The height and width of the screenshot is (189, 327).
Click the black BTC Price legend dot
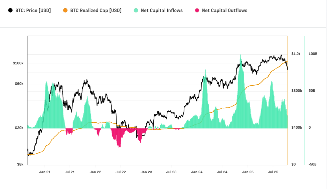(x=10, y=11)
